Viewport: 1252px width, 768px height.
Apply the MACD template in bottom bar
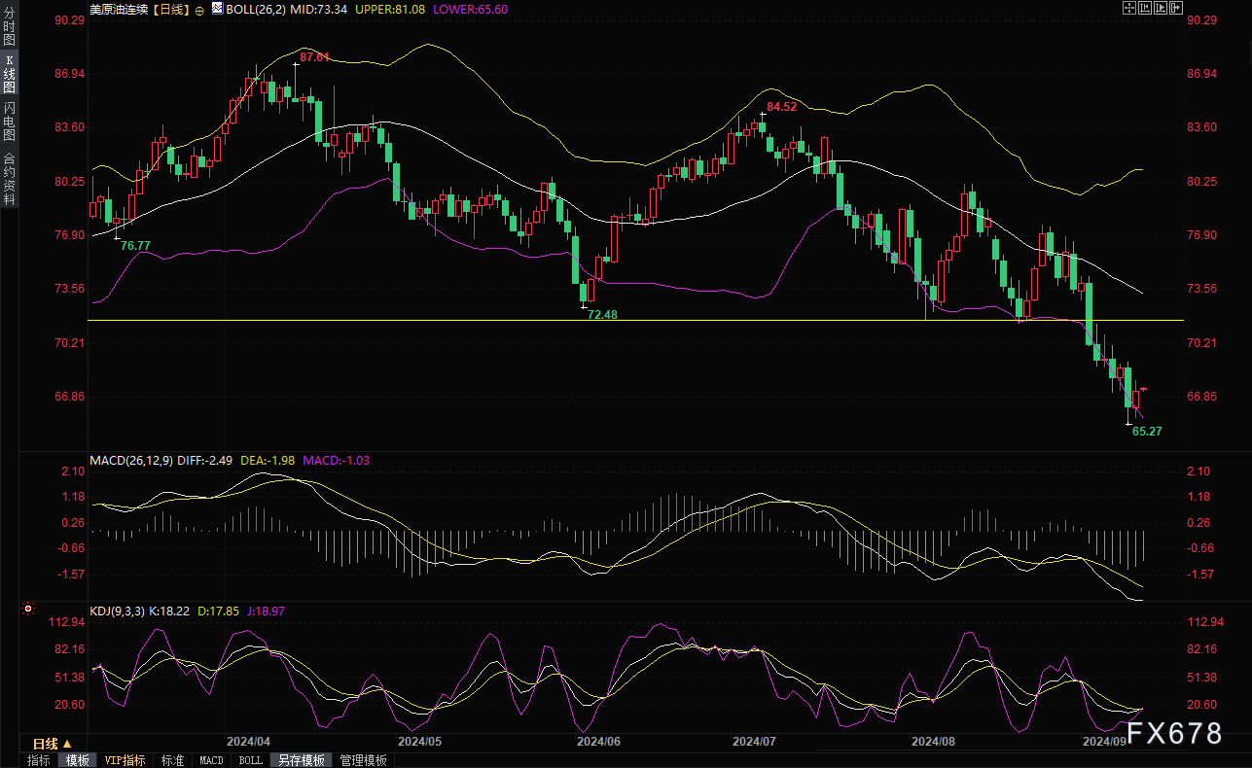coord(211,760)
